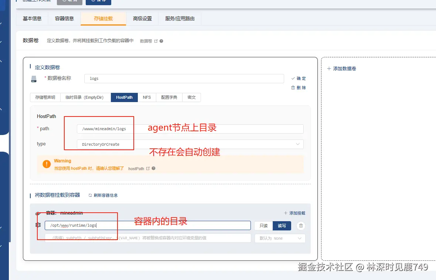436x280 pixels.
Task: Click 添加挂载 to add a mount
Action: pos(294,213)
